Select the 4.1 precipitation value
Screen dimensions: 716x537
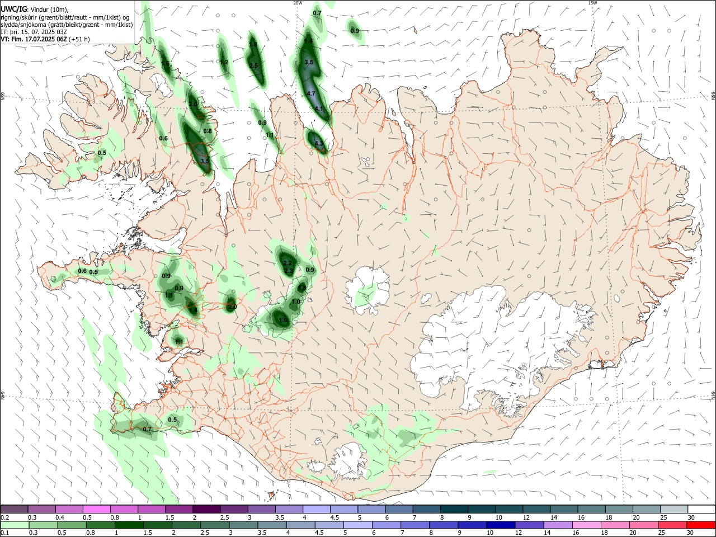pyautogui.click(x=319, y=109)
